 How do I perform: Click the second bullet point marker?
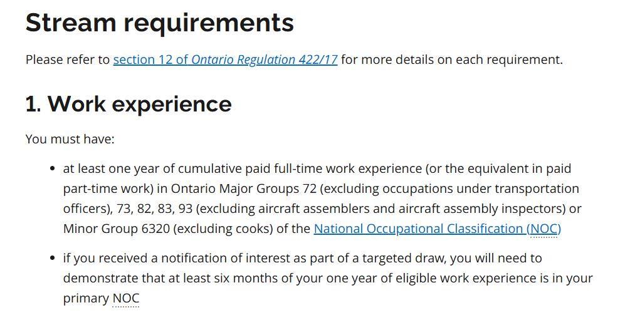53,258
